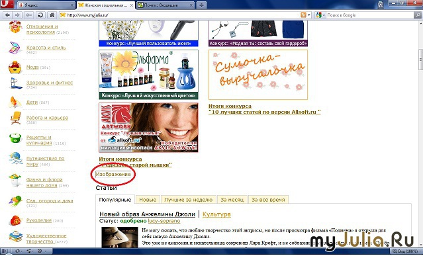The image size is (423, 256).
Task: Click the treadmill icon for Здоровье и фитнес
Action: [x=15, y=83]
